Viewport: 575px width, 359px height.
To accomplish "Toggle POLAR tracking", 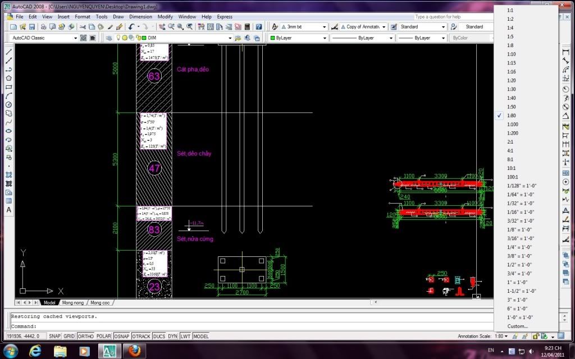I will point(104,337).
